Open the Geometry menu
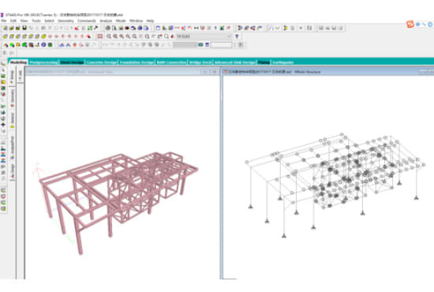The image size is (434, 292). pos(65,21)
